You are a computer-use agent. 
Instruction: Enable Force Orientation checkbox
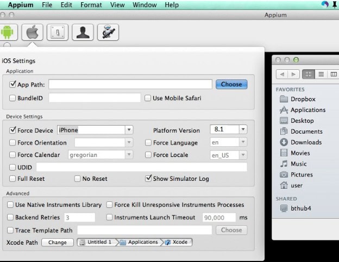tap(12, 142)
